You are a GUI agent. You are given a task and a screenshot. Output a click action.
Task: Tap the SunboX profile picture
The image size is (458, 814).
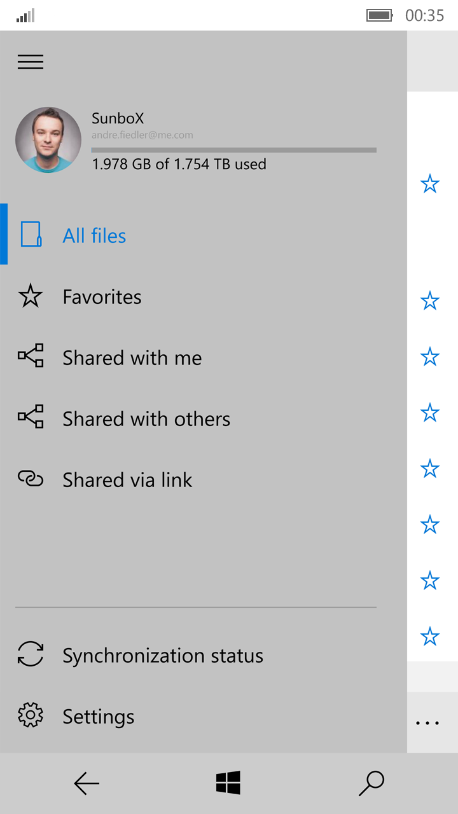click(48, 140)
